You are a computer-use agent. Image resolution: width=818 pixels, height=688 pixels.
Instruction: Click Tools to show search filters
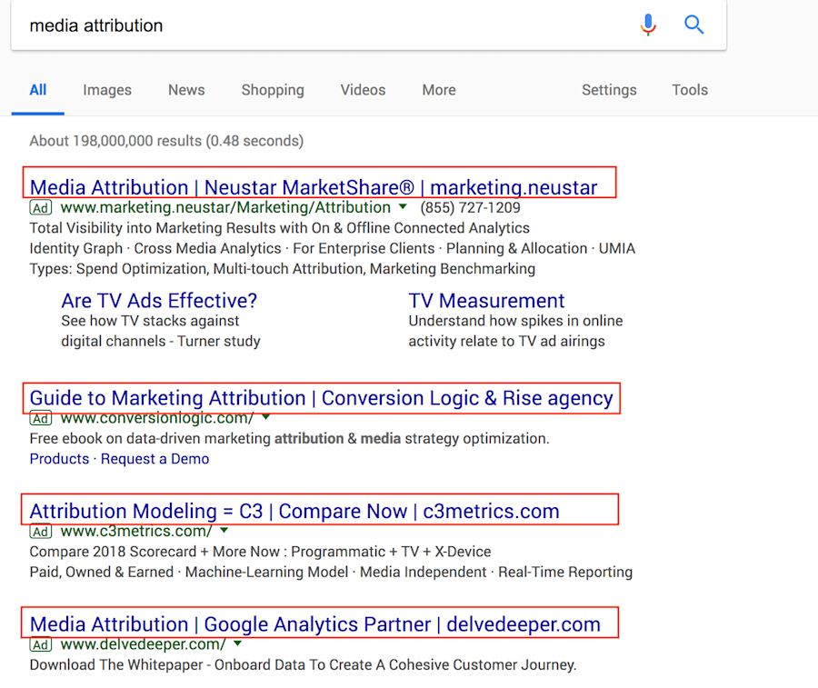tap(689, 90)
